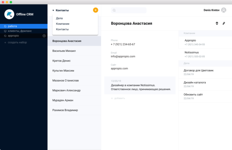The height and width of the screenshot is (150, 232).
Task: Click создать набор to create a set
Action: pos(16,43)
